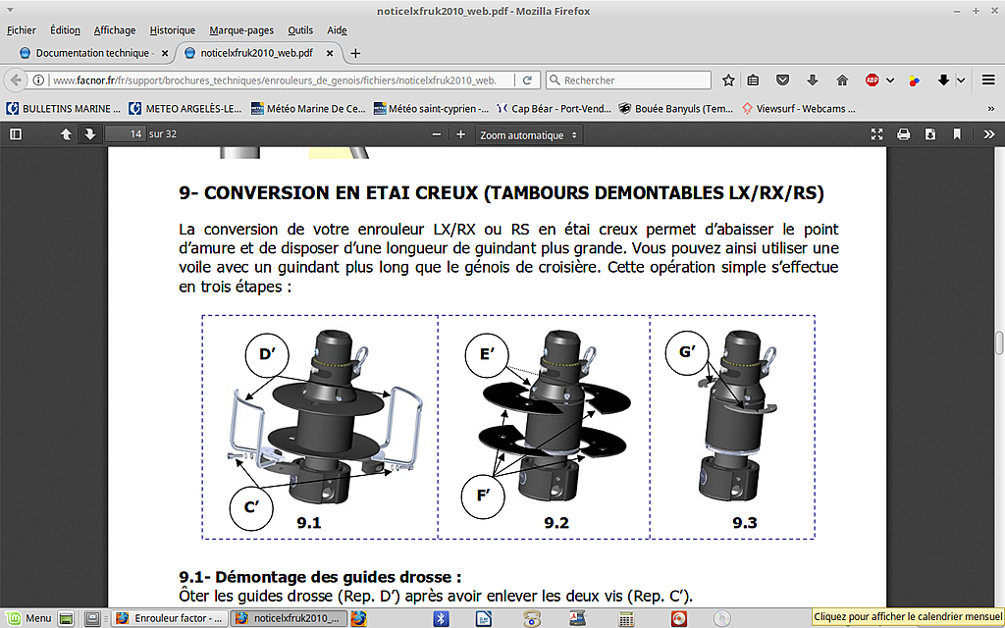Click the black download arrow extension icon
The image size is (1005, 628).
coord(943,80)
